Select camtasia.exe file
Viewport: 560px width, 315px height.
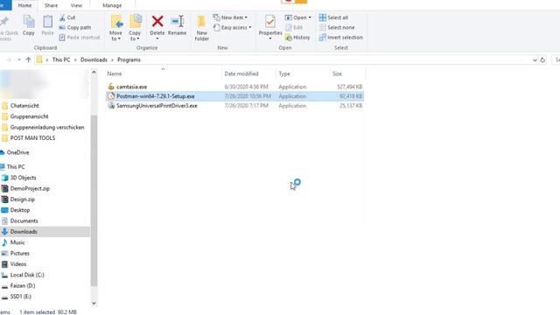click(131, 87)
